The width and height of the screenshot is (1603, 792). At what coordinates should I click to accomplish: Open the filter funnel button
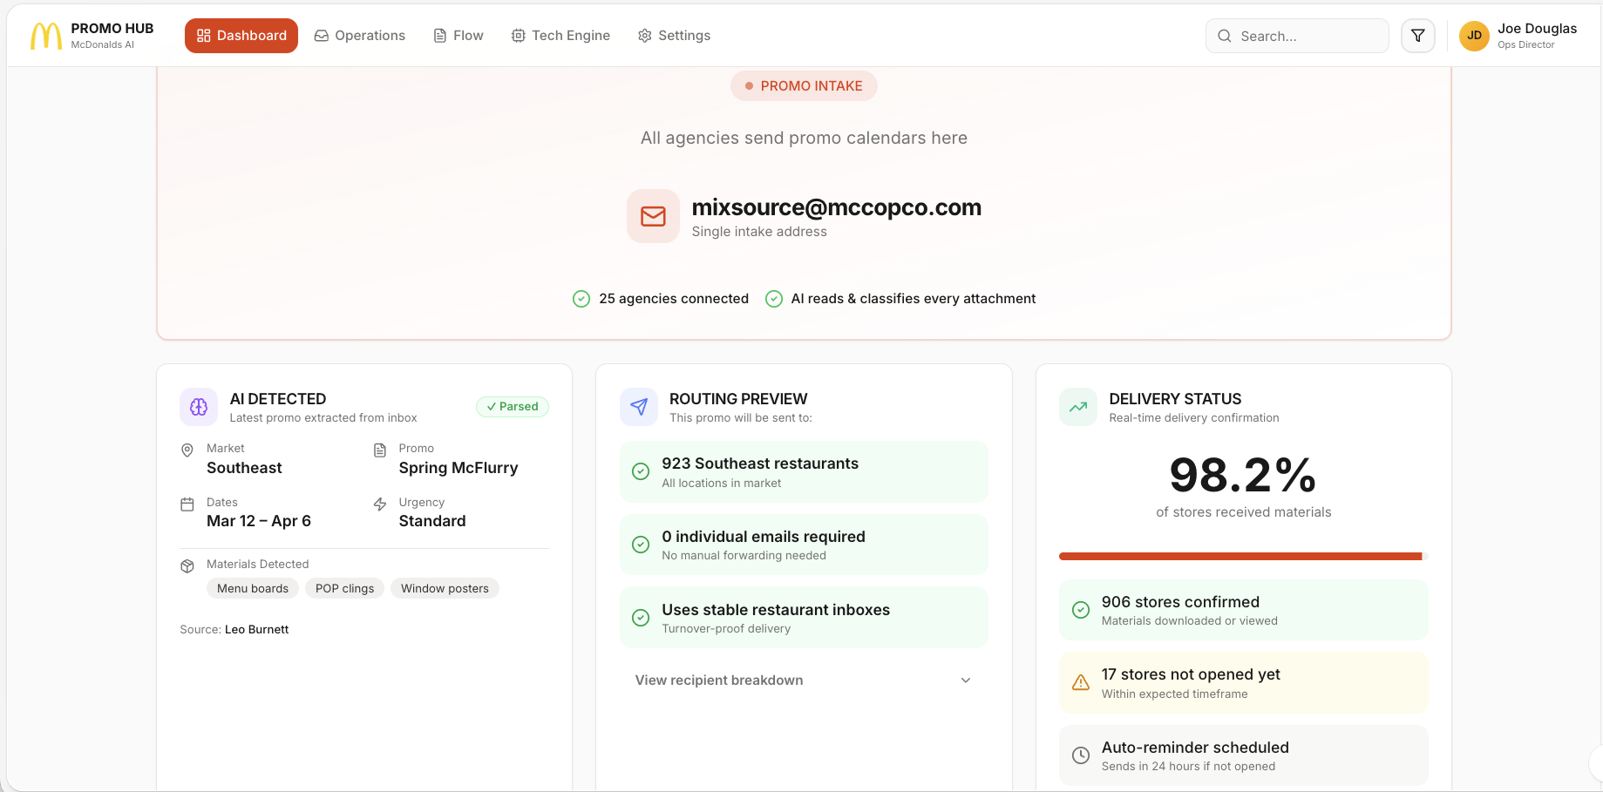tap(1418, 36)
